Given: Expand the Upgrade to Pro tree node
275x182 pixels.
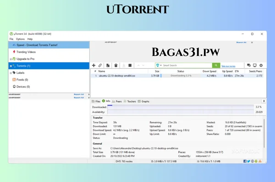Looking at the screenshot, I should tap(11, 59).
